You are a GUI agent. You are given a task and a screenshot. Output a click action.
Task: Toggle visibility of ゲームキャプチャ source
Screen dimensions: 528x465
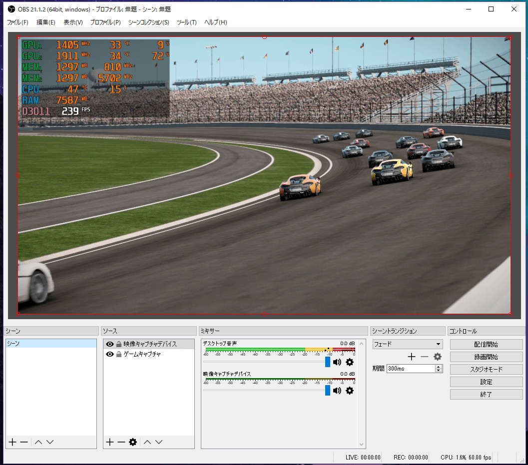110,354
